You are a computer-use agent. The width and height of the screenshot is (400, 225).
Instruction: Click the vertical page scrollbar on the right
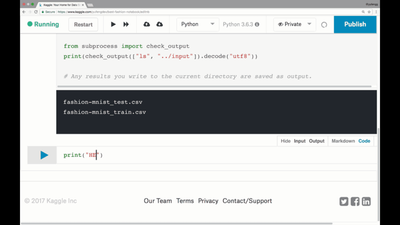click(x=378, y=174)
